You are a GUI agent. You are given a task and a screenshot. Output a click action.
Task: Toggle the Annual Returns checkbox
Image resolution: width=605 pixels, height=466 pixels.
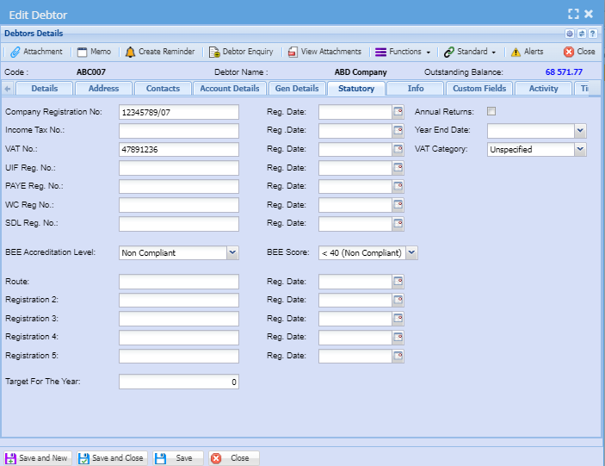pyautogui.click(x=491, y=111)
